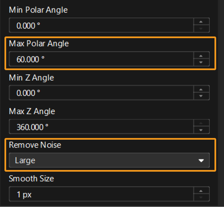
Task: Select the Max Z Angle 360.000 field
Action: pos(101,127)
